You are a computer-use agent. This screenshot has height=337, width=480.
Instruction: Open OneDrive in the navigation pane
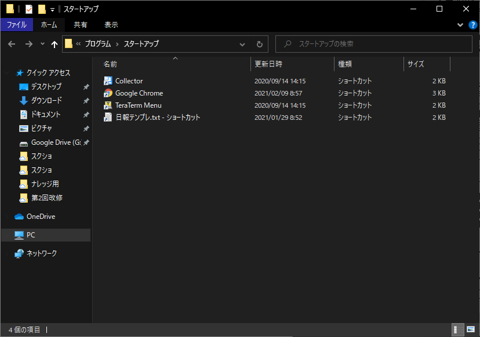[x=41, y=217]
